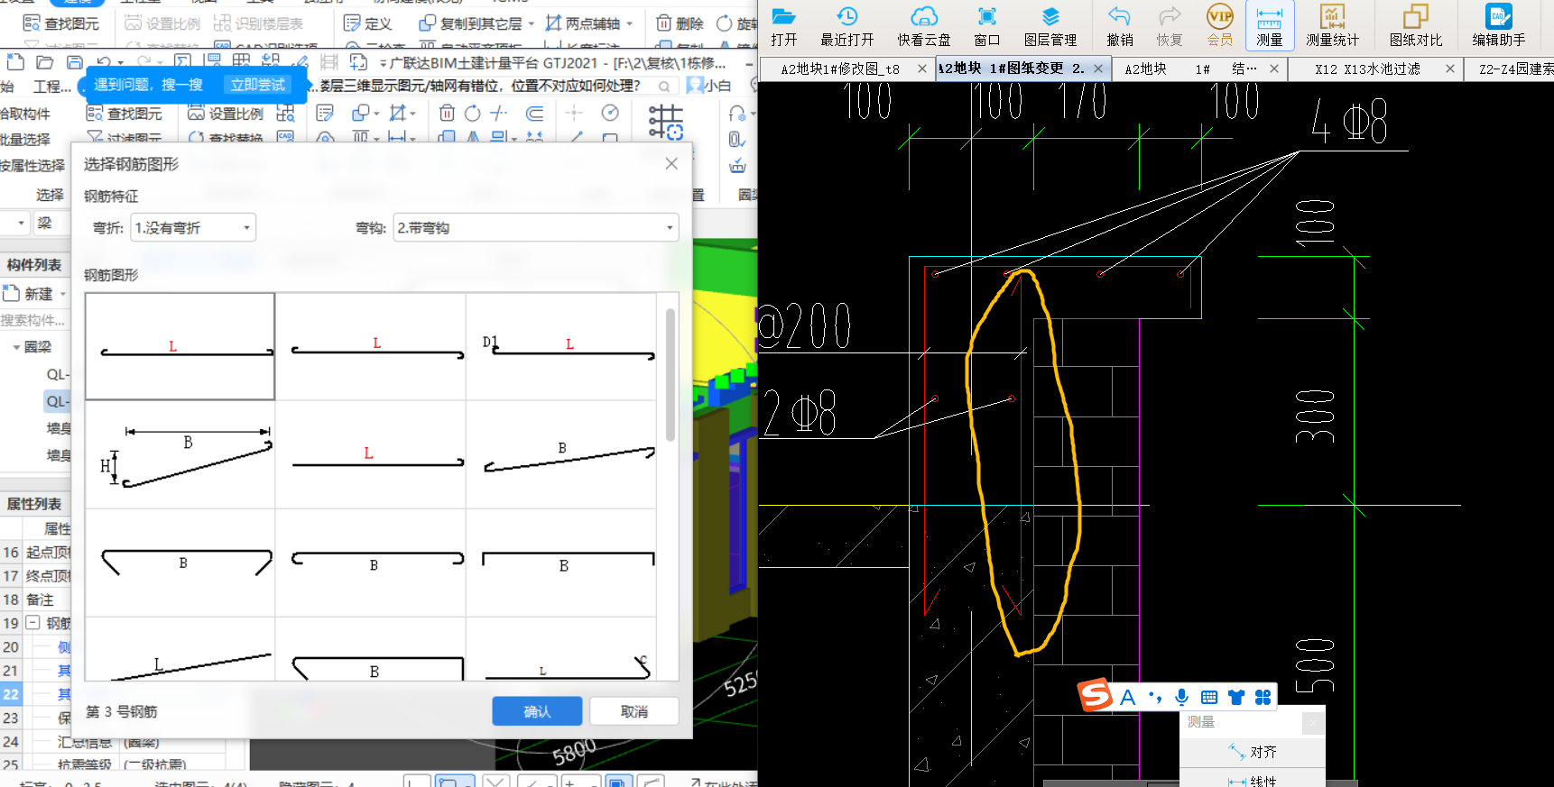Click the 窗口 window tool

(986, 26)
